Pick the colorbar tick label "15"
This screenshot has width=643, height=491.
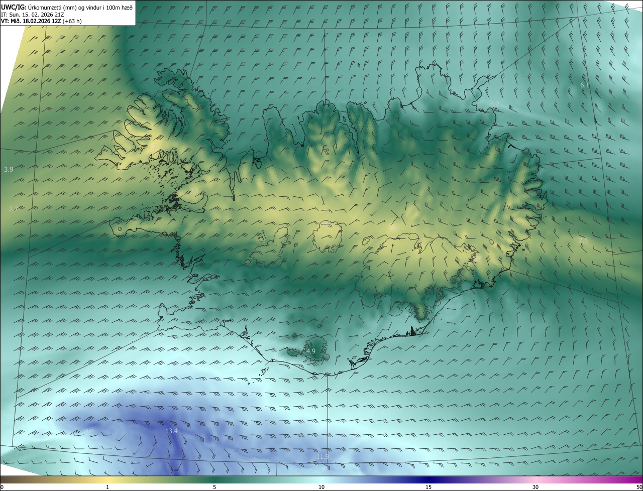coord(428,487)
